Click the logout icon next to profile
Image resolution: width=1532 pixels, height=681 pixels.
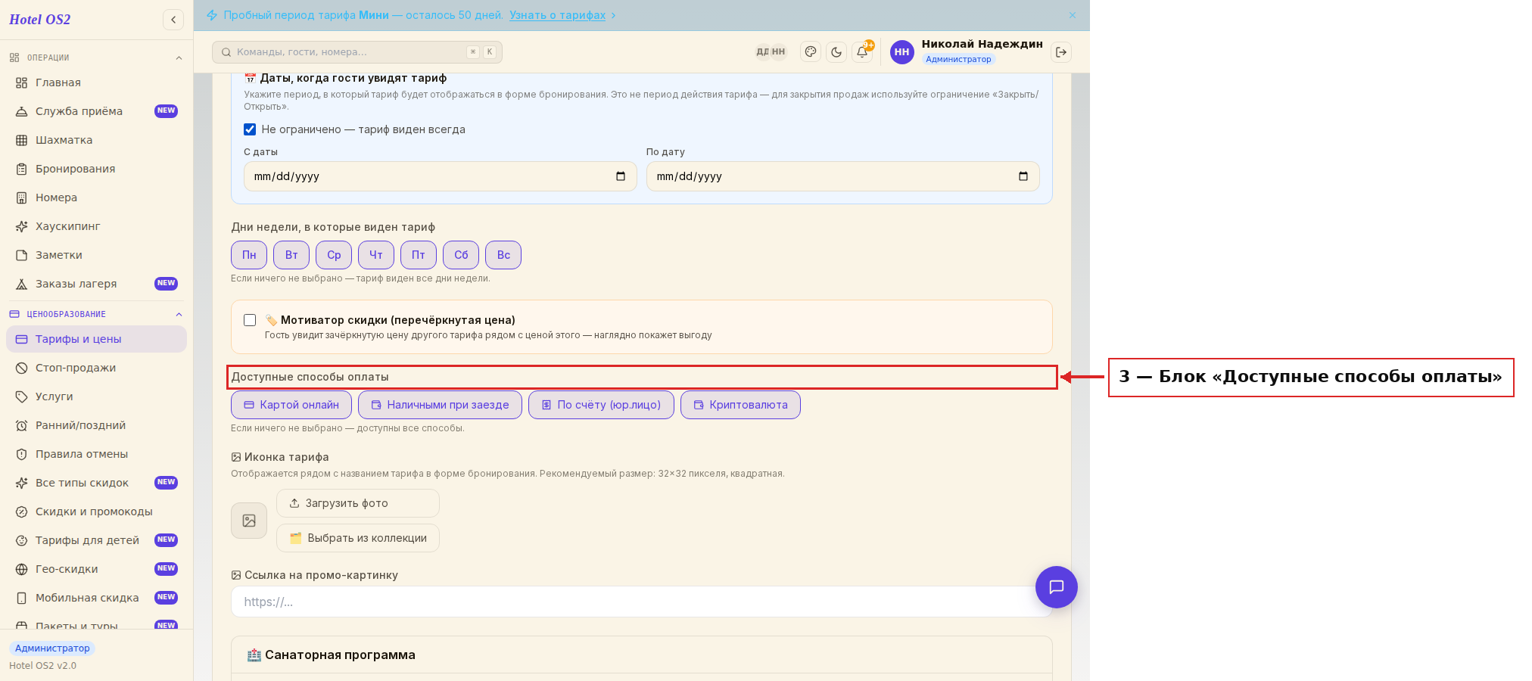click(1061, 52)
